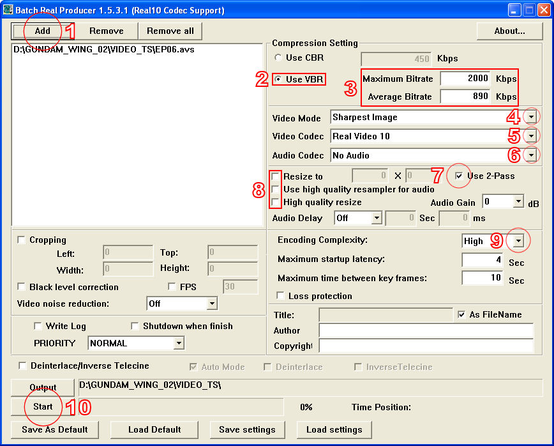
Task: Close the Batch Real Producer window
Action: tap(543, 10)
